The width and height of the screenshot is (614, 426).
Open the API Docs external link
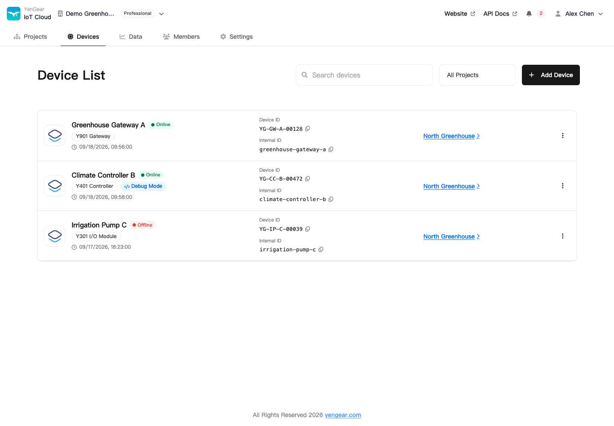click(500, 14)
